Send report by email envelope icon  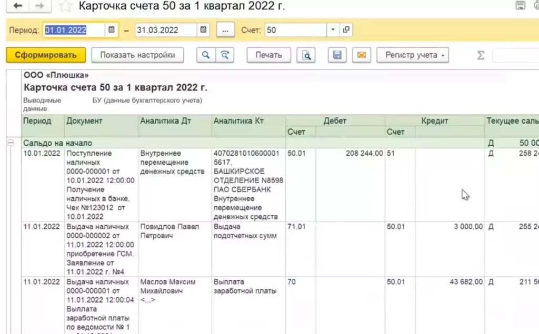[x=361, y=55]
